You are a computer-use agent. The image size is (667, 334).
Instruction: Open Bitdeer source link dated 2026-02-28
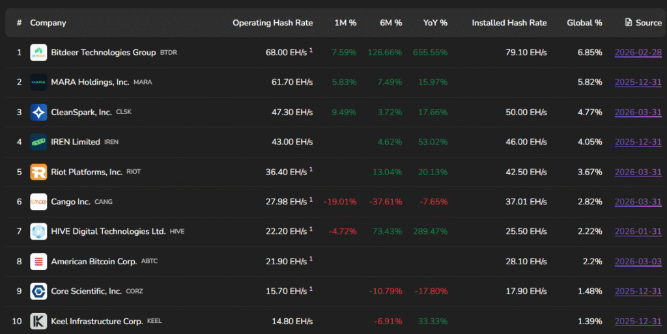click(x=638, y=53)
